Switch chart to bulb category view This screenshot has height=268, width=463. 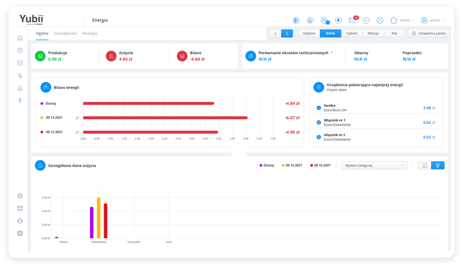[438, 165]
